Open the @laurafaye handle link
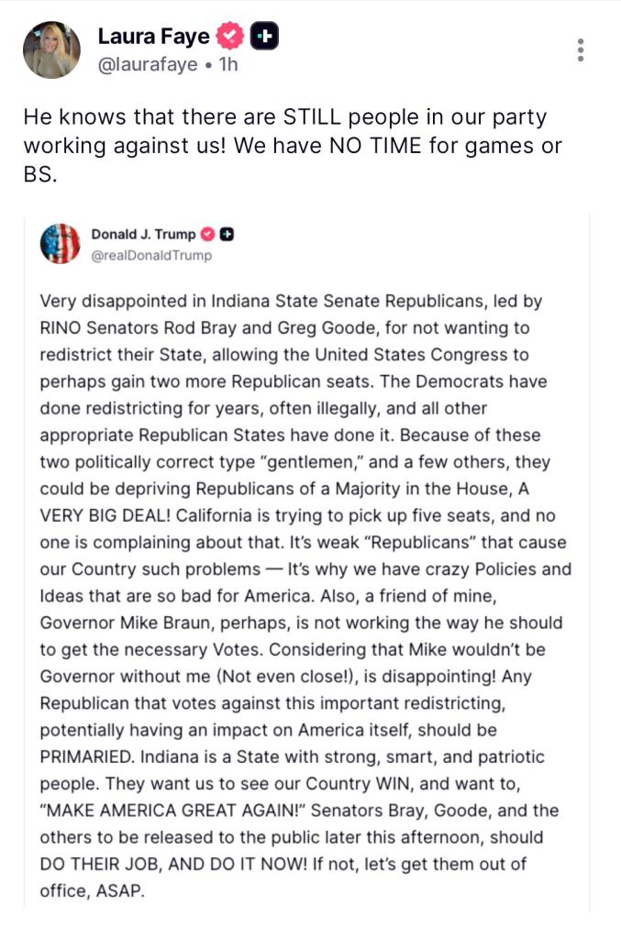This screenshot has width=621, height=939. tap(148, 65)
